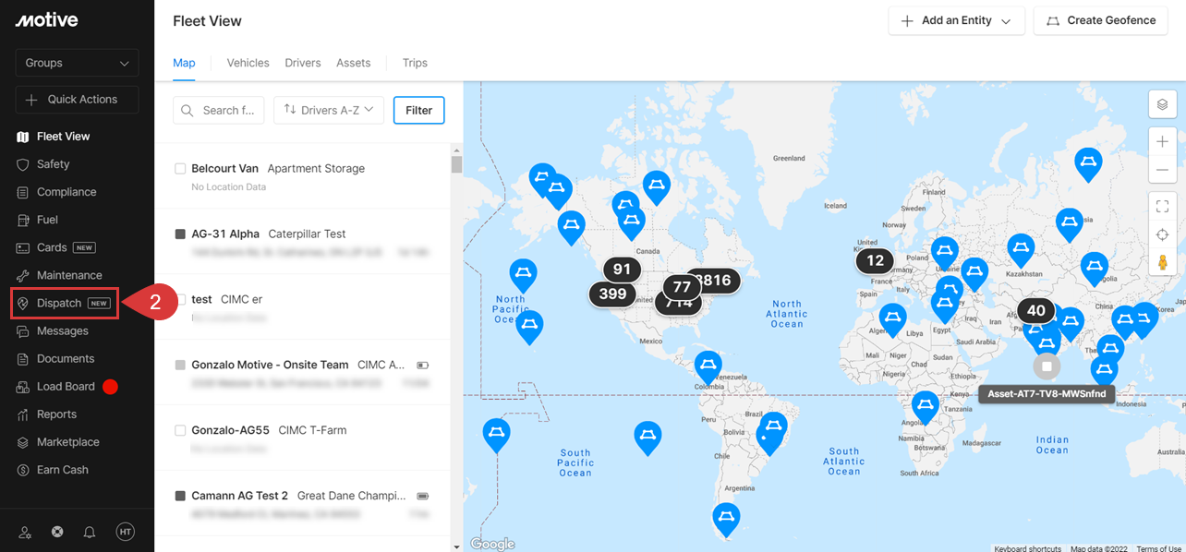Image resolution: width=1186 pixels, height=552 pixels.
Task: Select the 91 cluster marker
Action: (622, 270)
